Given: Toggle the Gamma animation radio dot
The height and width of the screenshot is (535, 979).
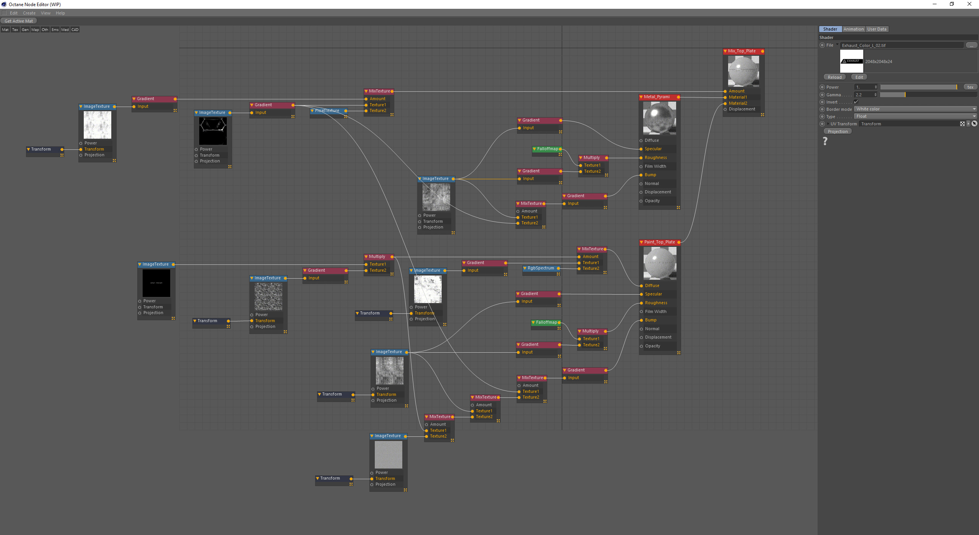Looking at the screenshot, I should (822, 95).
